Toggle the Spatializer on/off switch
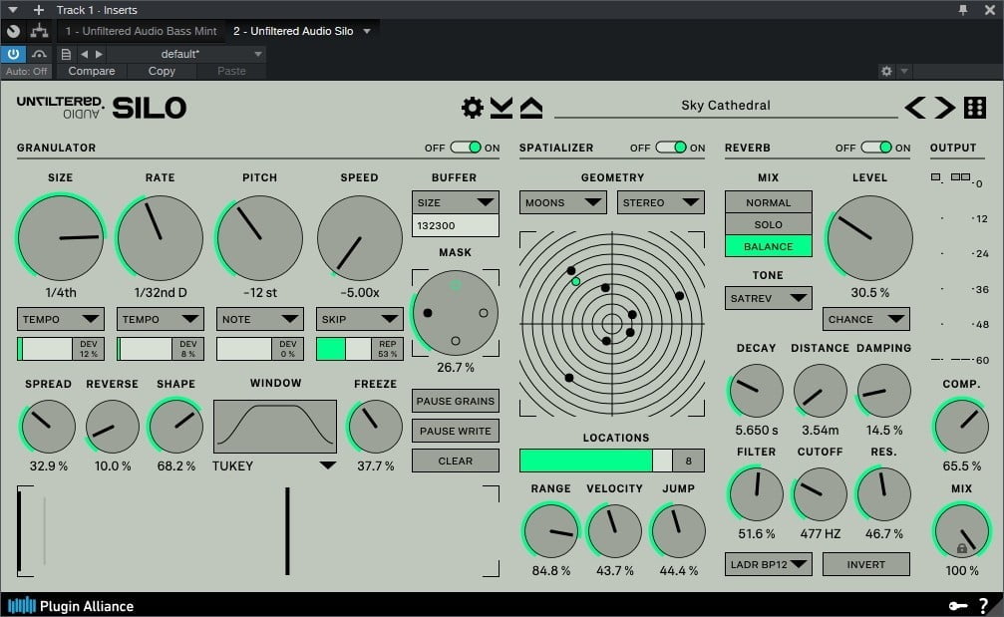Image resolution: width=1004 pixels, height=617 pixels. (x=671, y=148)
